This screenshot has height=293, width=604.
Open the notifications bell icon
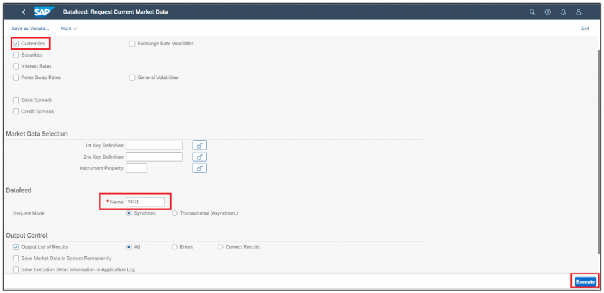point(563,12)
